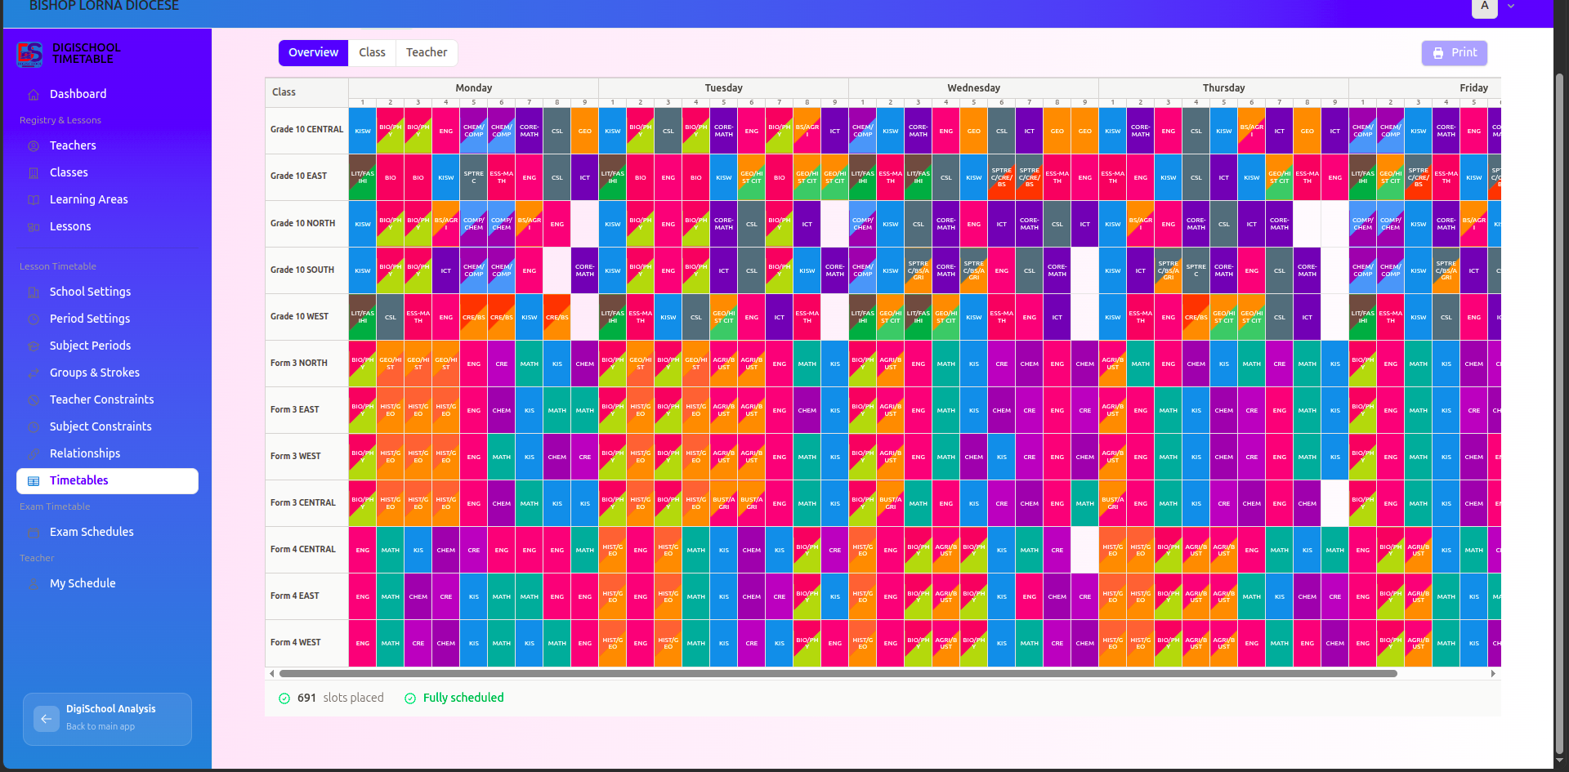Screen dimensions: 1569x772
Task: Click the Monday column header
Action: coord(474,88)
